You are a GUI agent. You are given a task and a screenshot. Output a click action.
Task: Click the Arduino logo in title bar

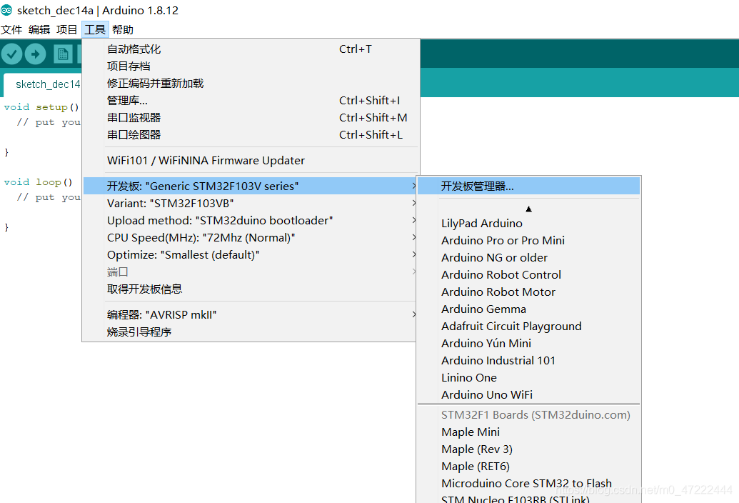(7, 11)
